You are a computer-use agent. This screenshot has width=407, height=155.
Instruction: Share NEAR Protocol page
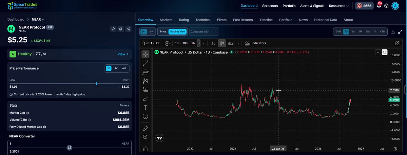(128, 29)
